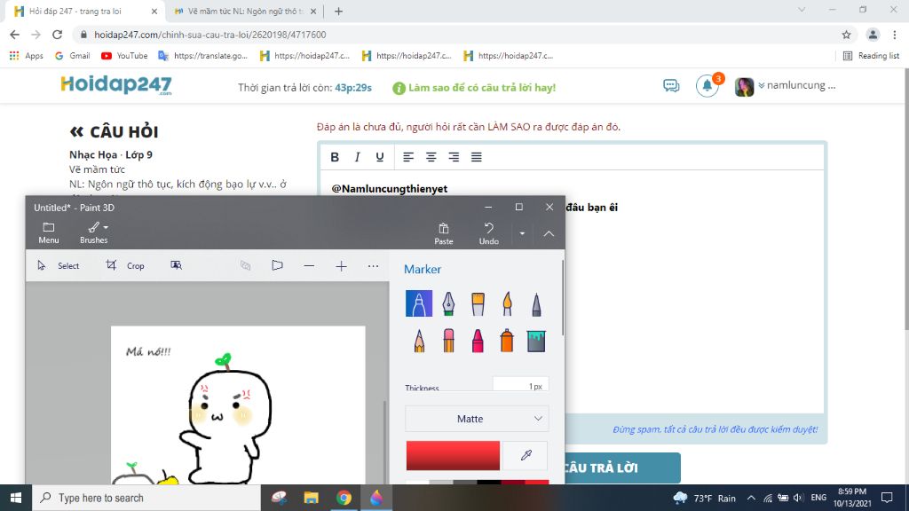The image size is (909, 511).
Task: Activate the eyedropper color picker
Action: (x=526, y=455)
